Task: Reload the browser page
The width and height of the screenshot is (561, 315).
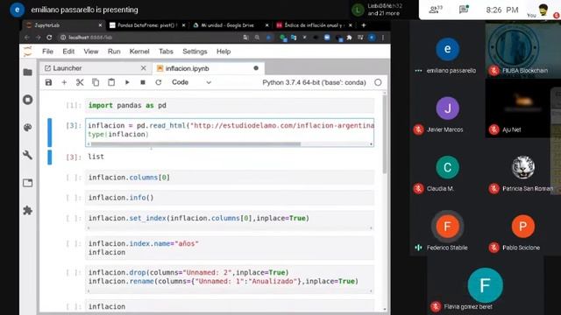Action: pos(49,38)
